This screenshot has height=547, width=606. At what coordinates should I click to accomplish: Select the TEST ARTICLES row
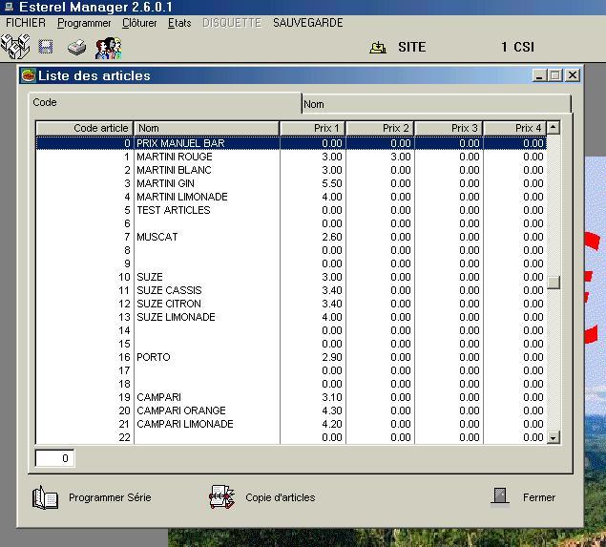[x=291, y=210]
